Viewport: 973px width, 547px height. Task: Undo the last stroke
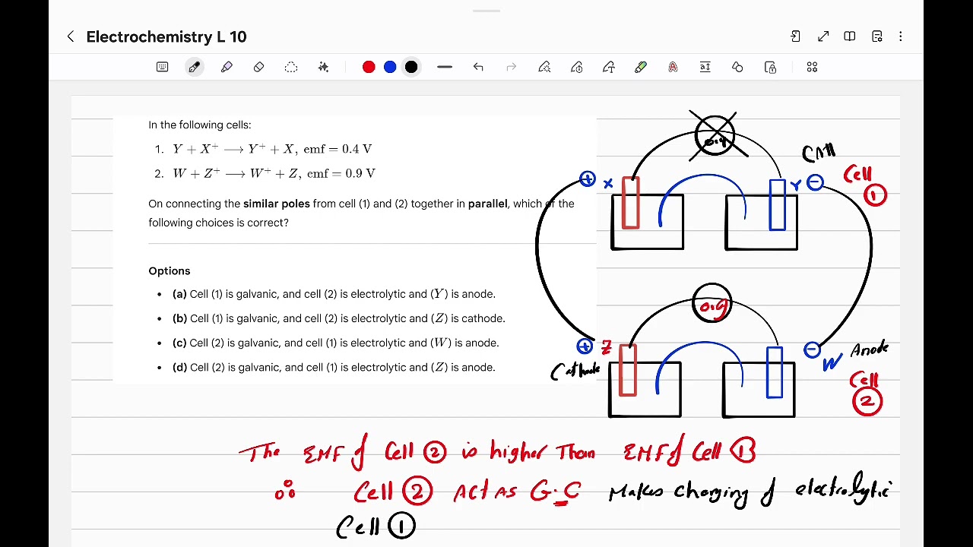coord(478,68)
